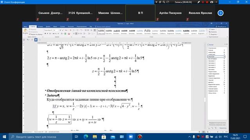Open the Zoom app icon on taskbar
The height and width of the screenshot is (140, 250).
(131, 136)
